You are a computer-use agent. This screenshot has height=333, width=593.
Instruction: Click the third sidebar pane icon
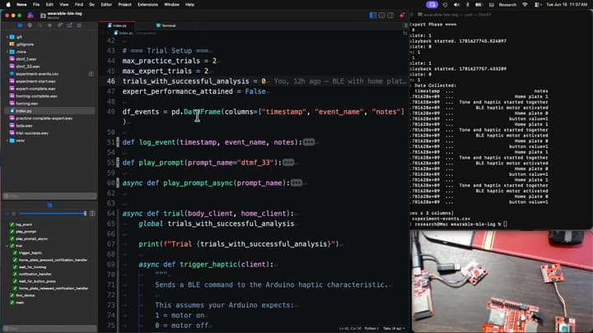click(x=40, y=25)
